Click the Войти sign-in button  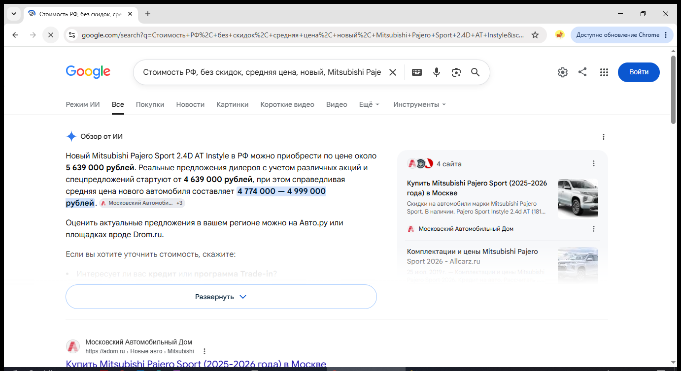(639, 72)
